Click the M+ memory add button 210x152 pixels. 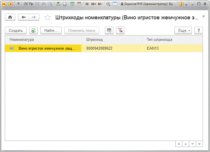[x=93, y=4]
